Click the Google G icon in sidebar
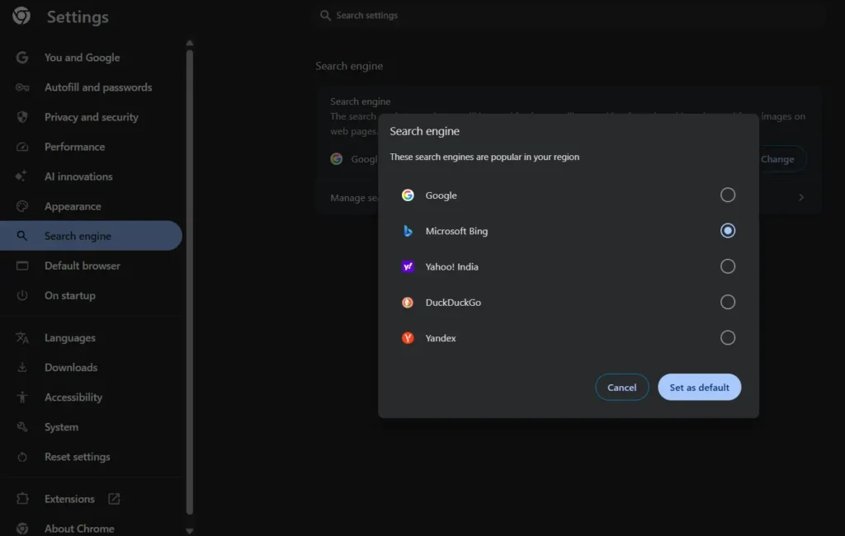The width and height of the screenshot is (845, 536). coord(22,57)
